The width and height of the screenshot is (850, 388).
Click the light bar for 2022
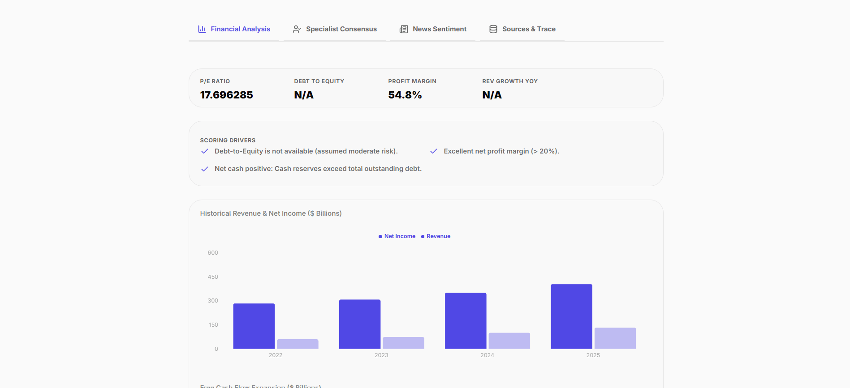[298, 344]
